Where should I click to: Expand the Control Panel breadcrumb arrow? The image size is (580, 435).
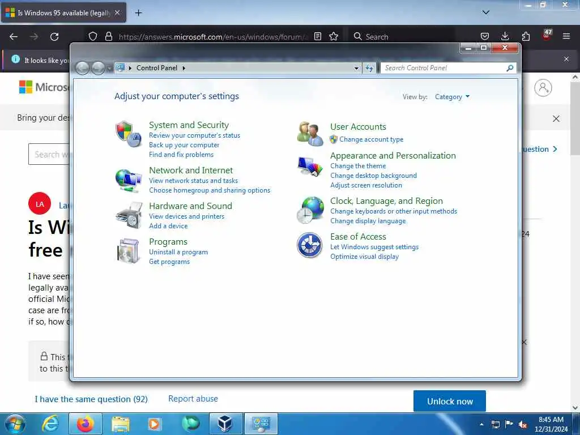click(x=184, y=68)
